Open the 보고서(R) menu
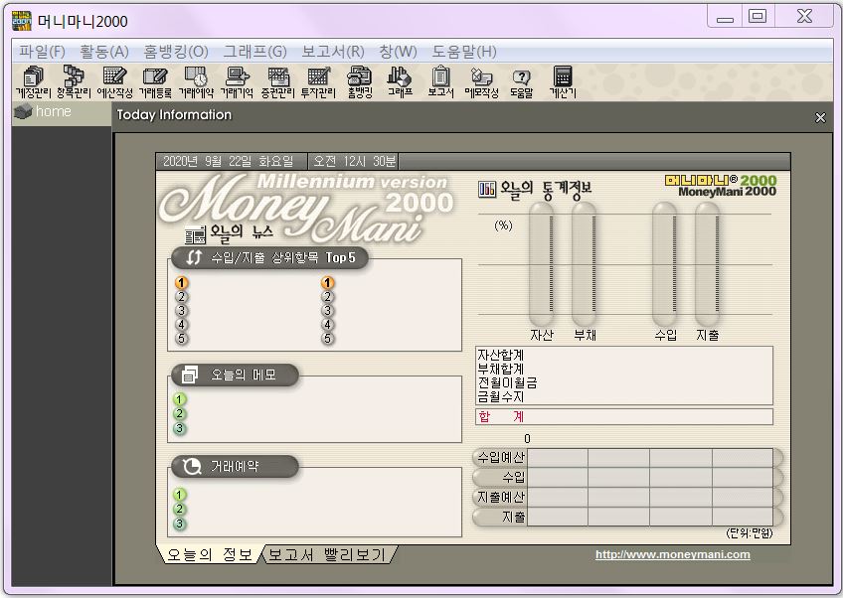 333,52
